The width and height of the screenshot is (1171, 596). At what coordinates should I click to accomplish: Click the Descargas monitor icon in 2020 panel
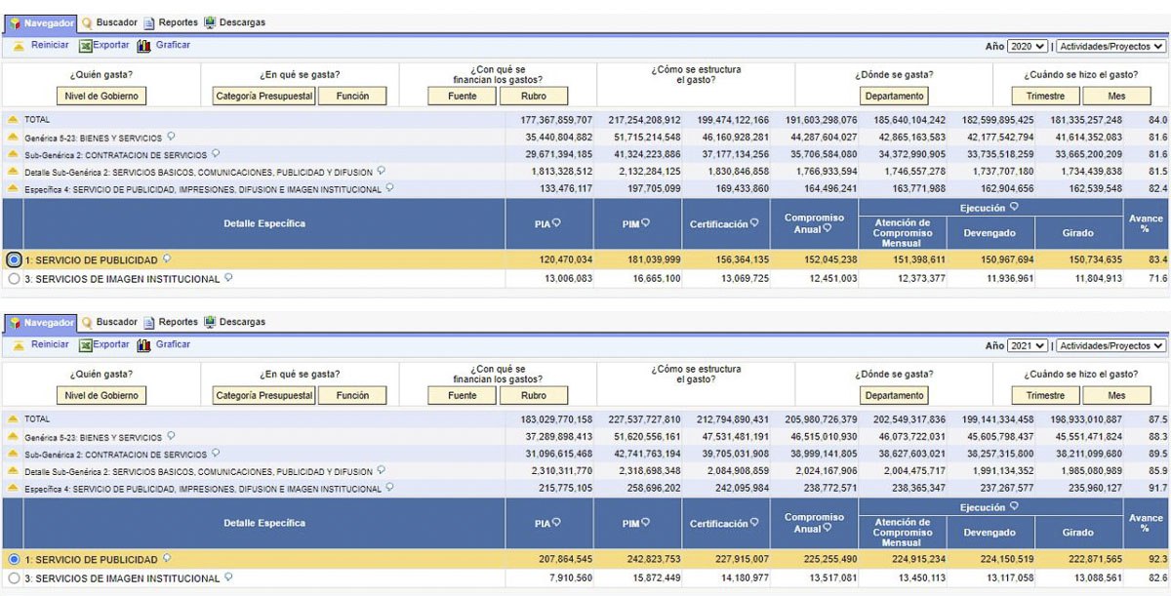click(x=210, y=22)
